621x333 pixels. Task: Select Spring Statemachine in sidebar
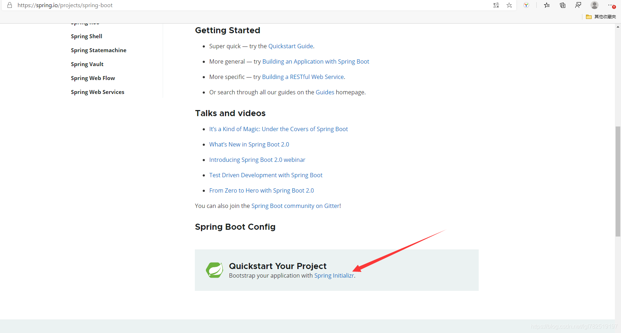click(99, 50)
